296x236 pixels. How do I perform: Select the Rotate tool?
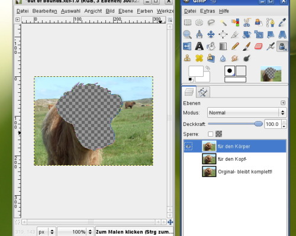tap(247, 34)
